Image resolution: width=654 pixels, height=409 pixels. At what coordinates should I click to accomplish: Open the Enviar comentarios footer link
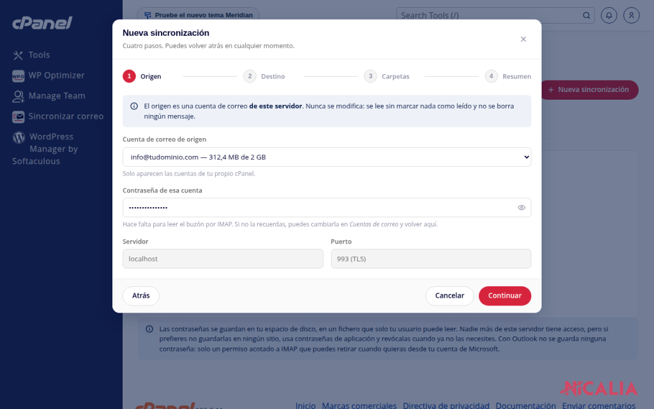(598, 406)
